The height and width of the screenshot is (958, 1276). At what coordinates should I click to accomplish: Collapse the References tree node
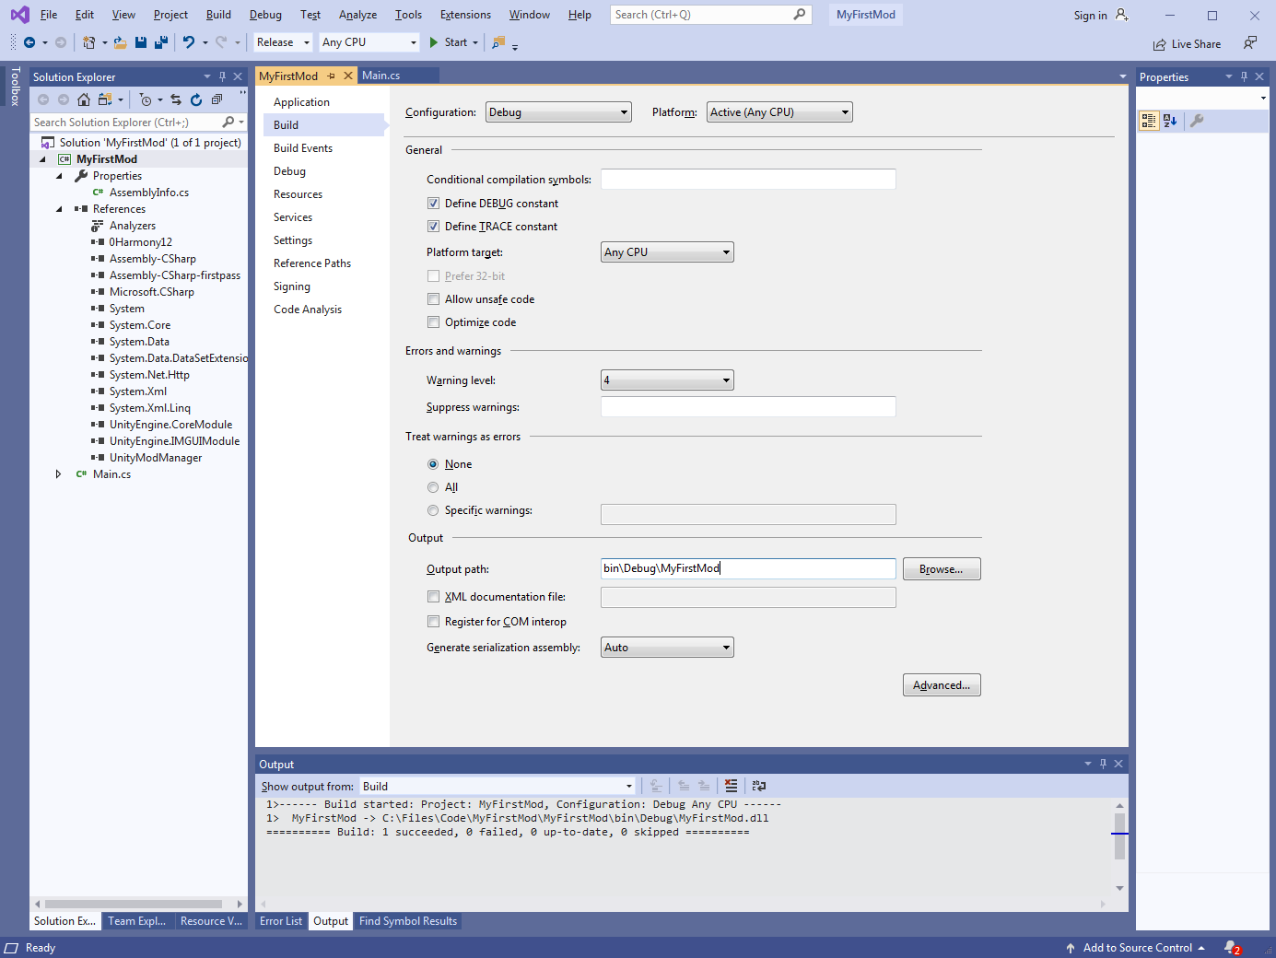59,209
